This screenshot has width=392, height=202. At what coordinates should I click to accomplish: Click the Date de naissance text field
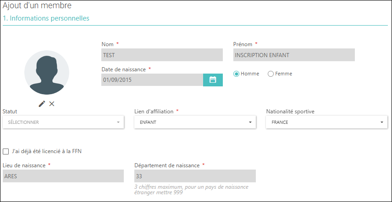click(x=152, y=80)
